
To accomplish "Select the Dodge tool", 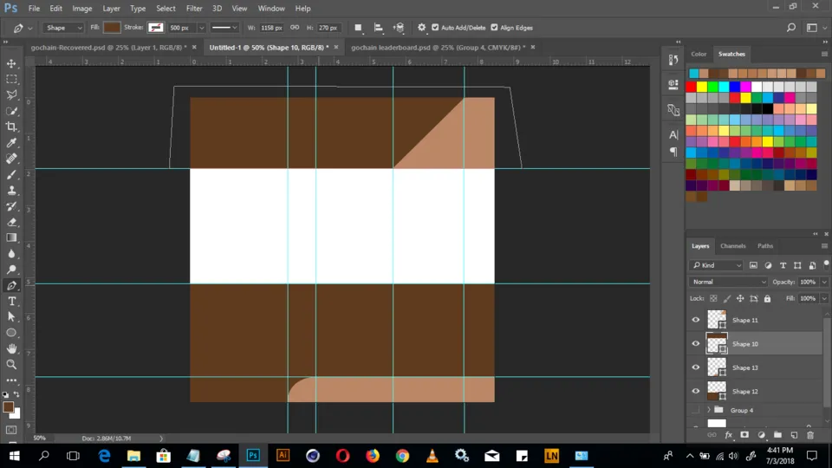I will click(11, 270).
